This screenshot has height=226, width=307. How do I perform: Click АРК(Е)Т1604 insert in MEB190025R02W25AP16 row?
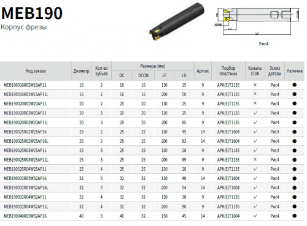click(x=228, y=132)
